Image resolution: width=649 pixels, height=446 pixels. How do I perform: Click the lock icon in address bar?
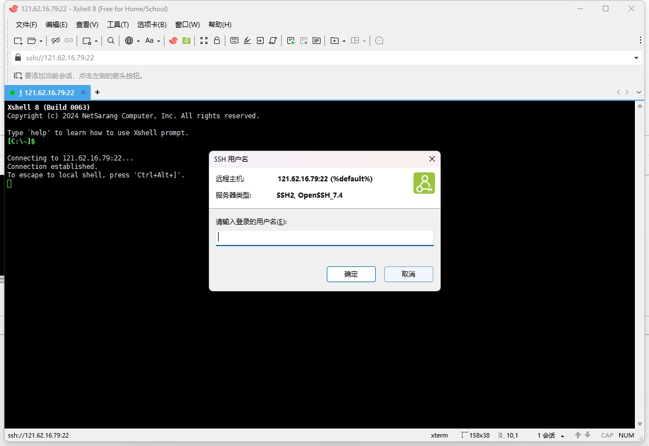point(18,57)
